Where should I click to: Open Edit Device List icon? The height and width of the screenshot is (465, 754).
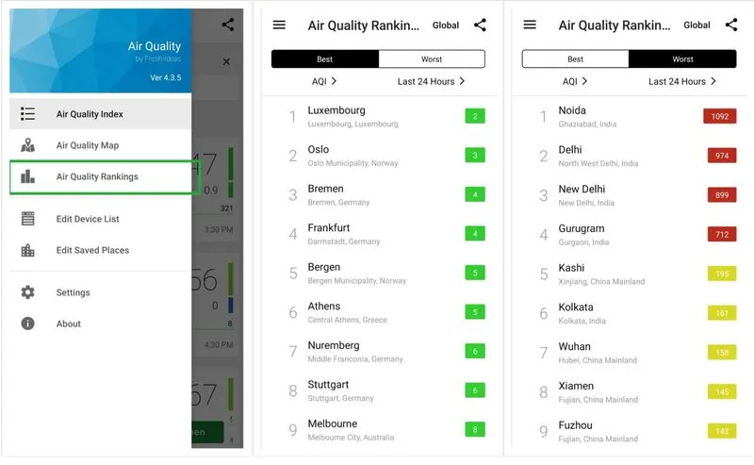click(27, 219)
